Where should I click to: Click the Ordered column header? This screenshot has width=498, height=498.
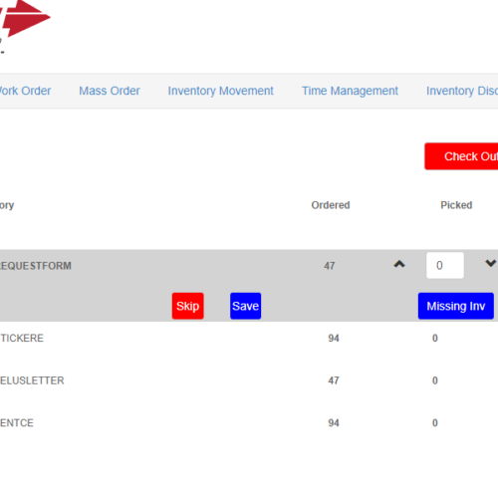coord(331,205)
